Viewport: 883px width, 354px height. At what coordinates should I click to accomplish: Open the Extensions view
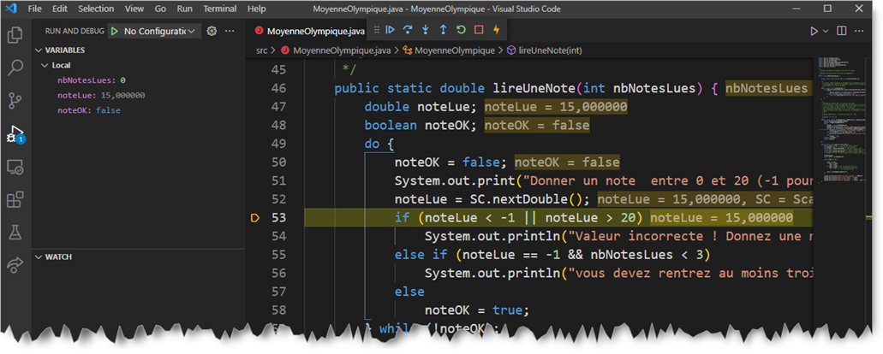[15, 199]
